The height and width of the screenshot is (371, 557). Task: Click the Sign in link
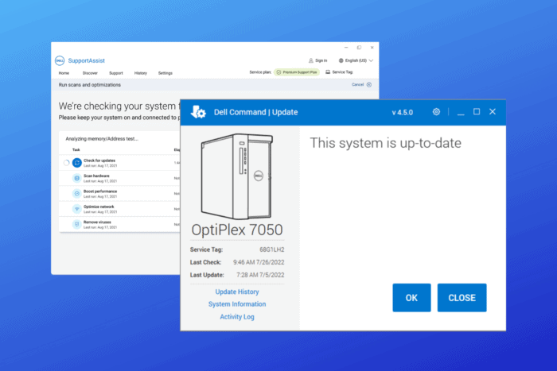(321, 60)
